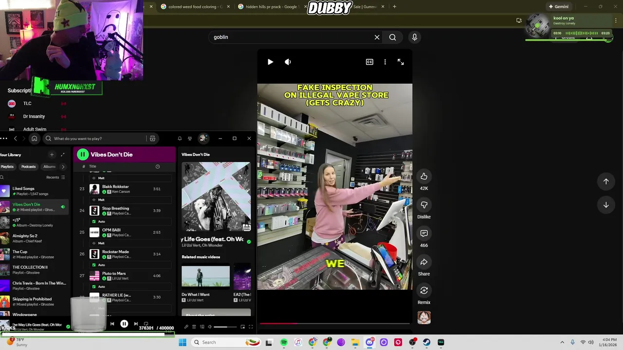The height and width of the screenshot is (350, 623).
Task: Focus the YouTube search field containing goblin
Action: [x=291, y=37]
